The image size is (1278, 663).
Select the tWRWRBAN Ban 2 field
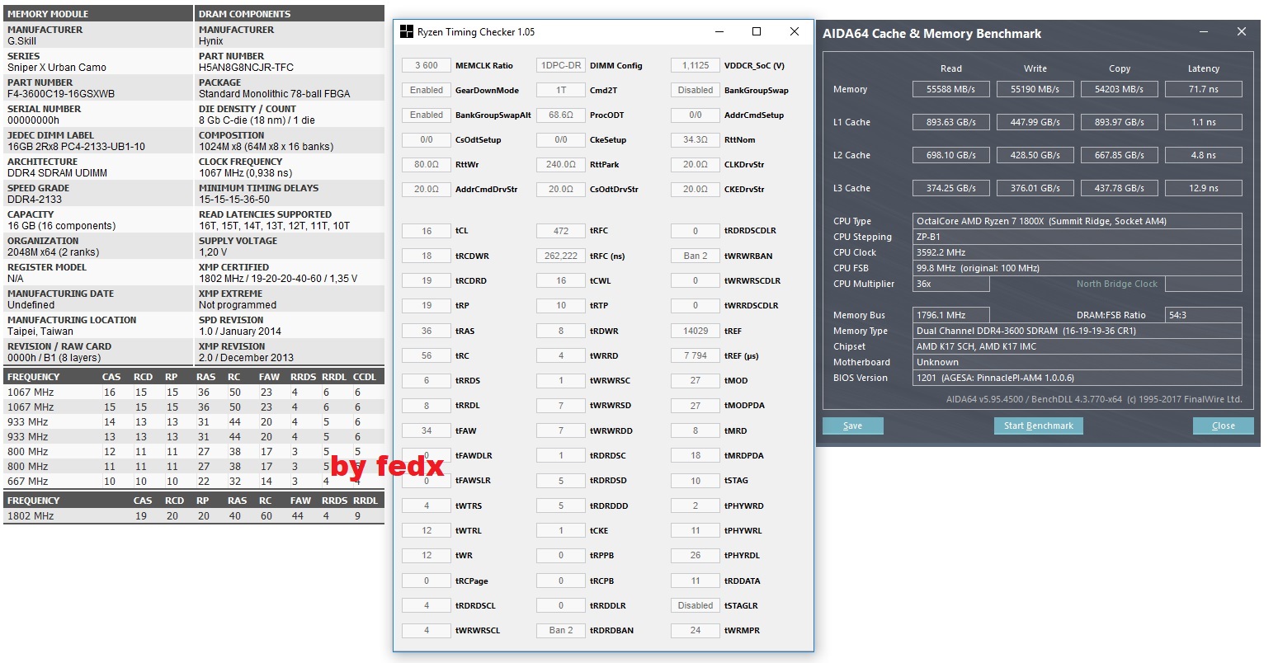[696, 256]
